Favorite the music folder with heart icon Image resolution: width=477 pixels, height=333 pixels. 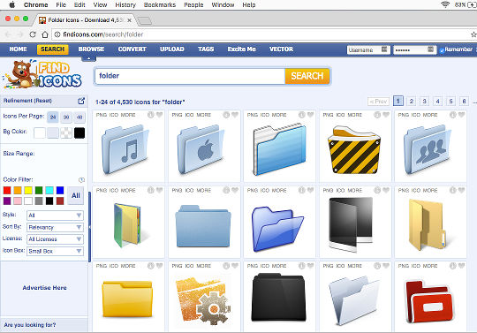pos(159,115)
